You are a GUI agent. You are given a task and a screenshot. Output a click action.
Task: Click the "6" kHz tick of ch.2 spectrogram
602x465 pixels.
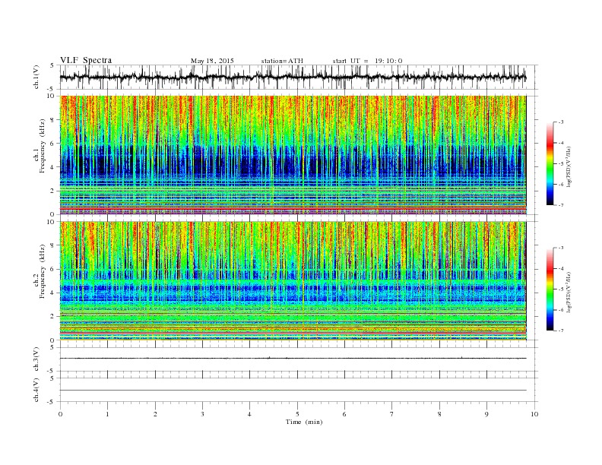(x=53, y=269)
